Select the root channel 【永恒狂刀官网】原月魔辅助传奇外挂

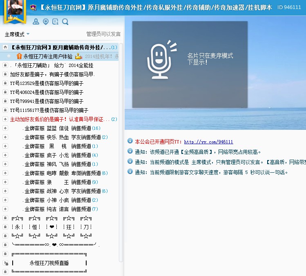(x=59, y=47)
